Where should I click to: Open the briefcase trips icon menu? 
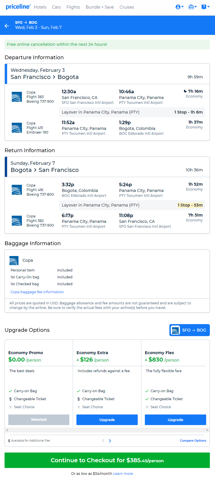pyautogui.click(x=193, y=7)
